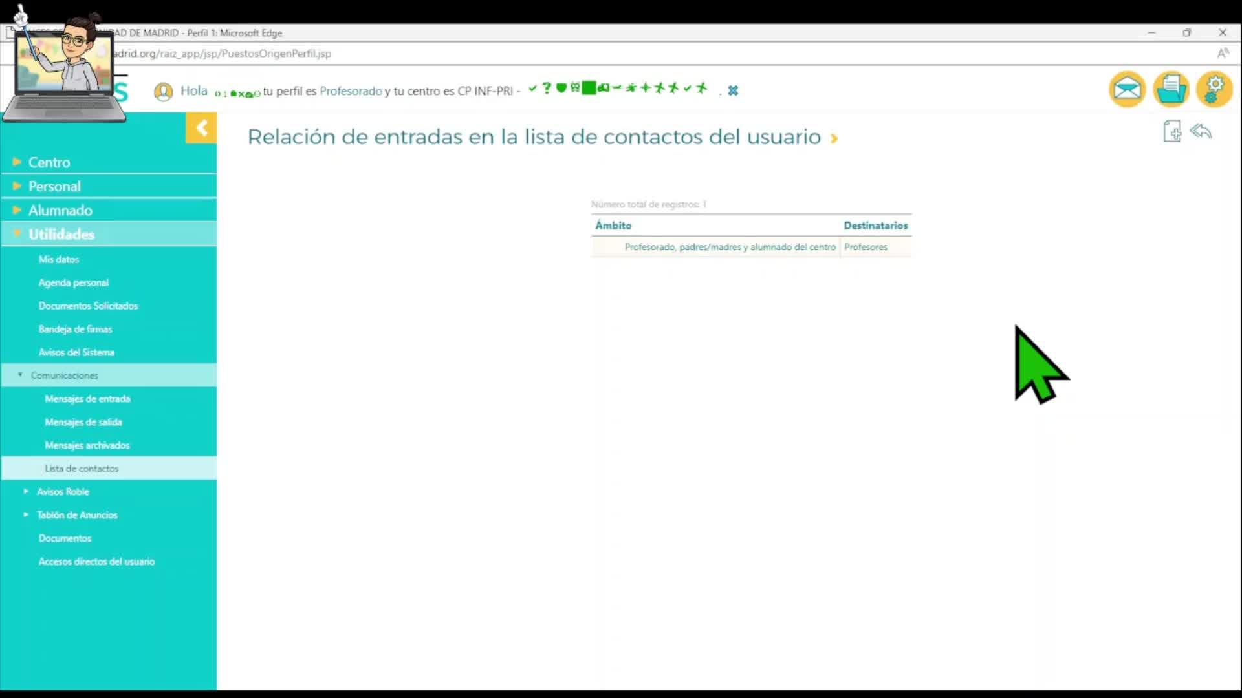
Task: Click the user avatar icon beside Hola
Action: tap(163, 92)
